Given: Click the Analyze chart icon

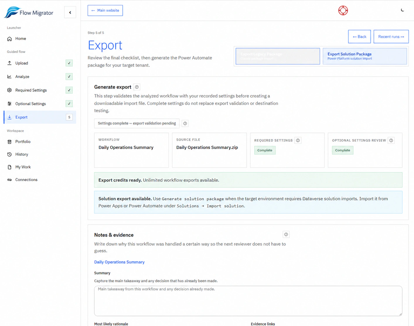Looking at the screenshot, I should tap(9, 77).
